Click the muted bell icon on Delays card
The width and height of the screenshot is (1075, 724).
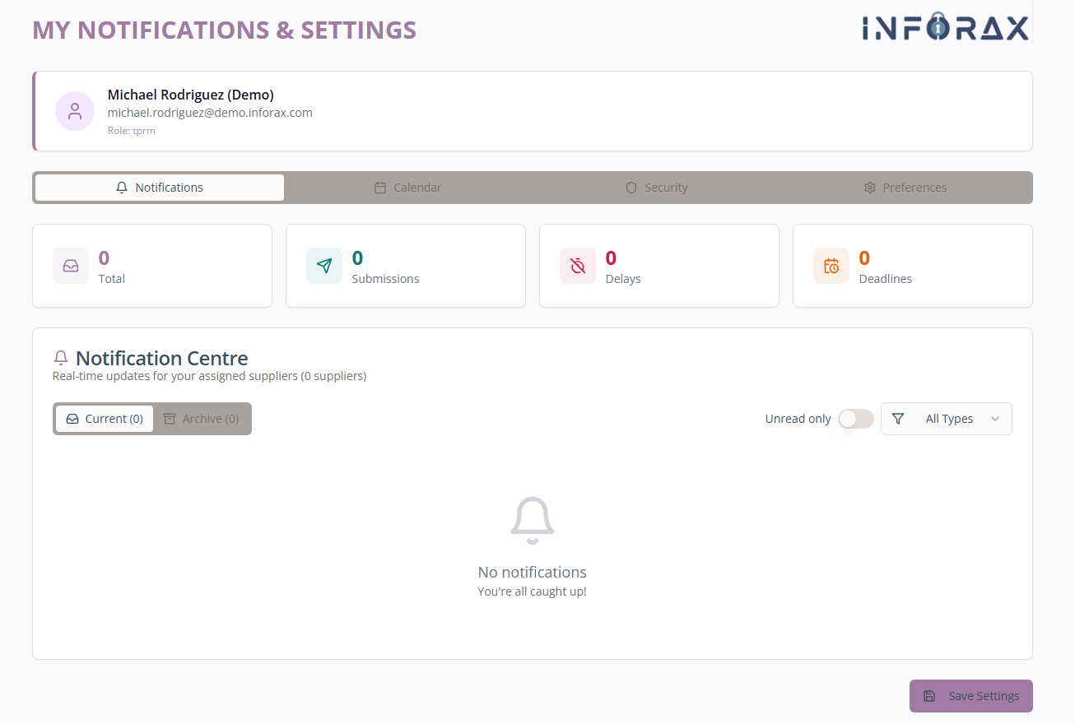(577, 266)
